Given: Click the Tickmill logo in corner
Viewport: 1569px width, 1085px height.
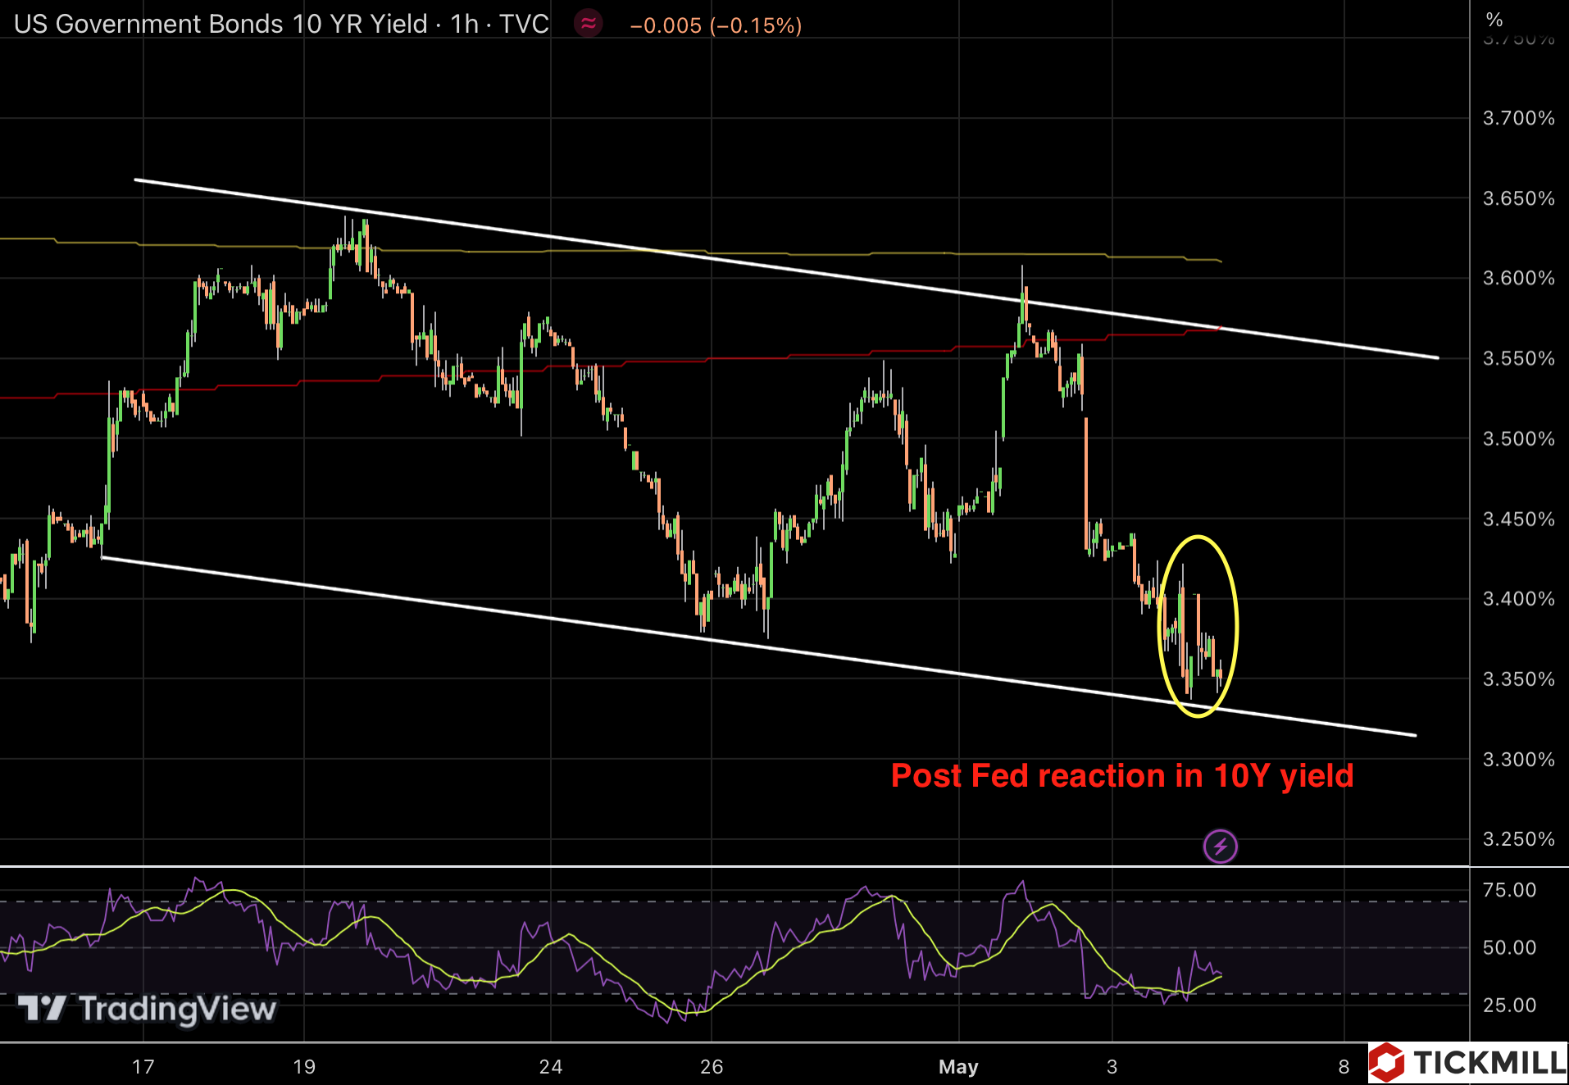Looking at the screenshot, I should click(x=1469, y=1063).
